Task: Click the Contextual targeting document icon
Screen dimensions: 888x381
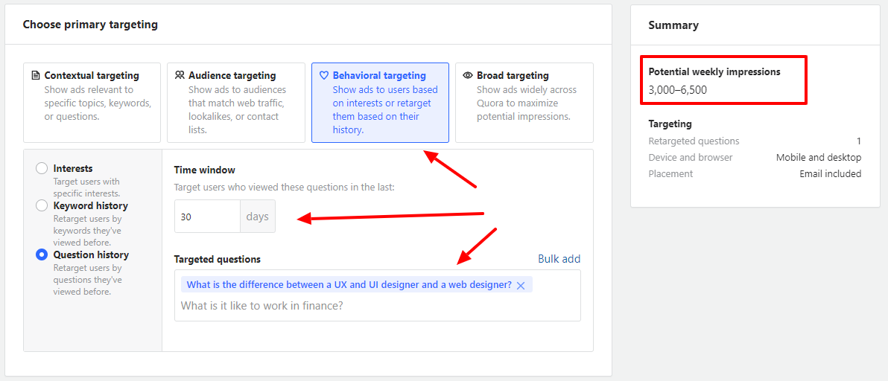Action: pyautogui.click(x=36, y=76)
